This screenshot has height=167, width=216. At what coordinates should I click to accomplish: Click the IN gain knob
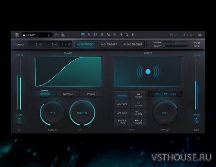tap(19, 122)
